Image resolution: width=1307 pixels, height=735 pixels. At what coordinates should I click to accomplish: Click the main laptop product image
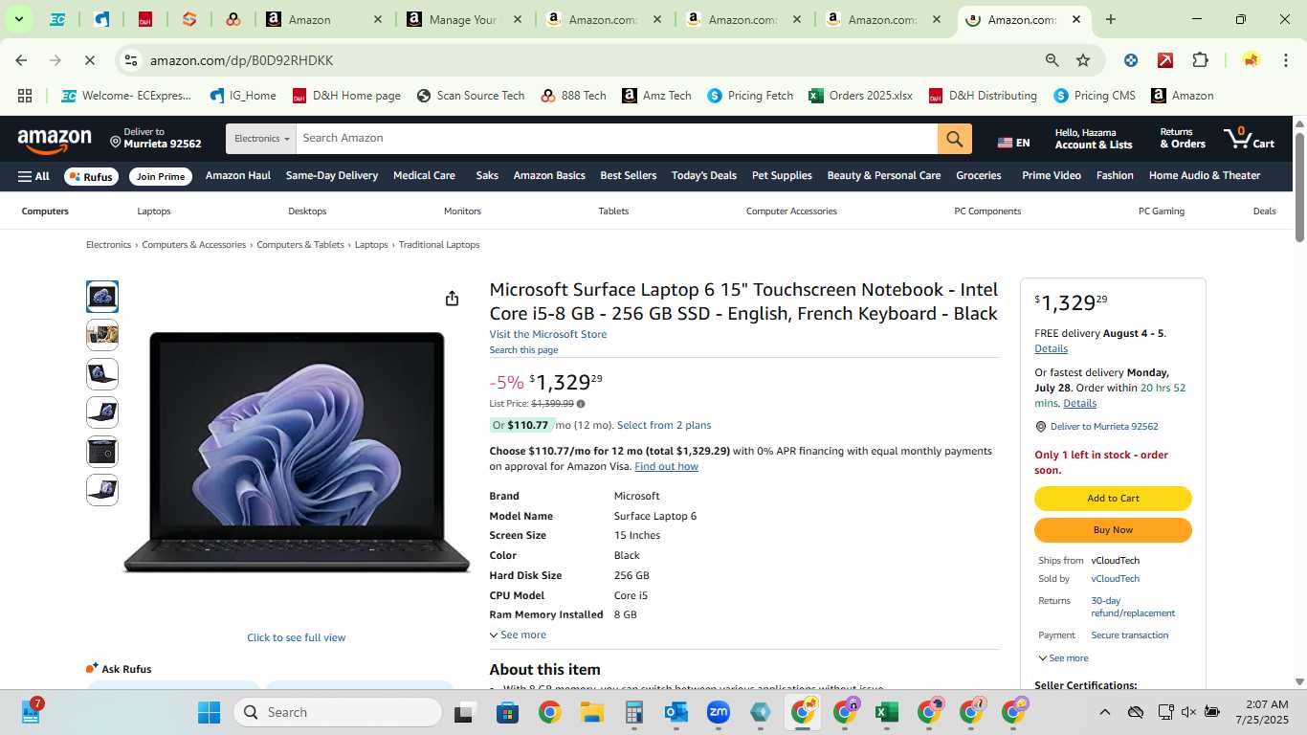[x=297, y=452]
